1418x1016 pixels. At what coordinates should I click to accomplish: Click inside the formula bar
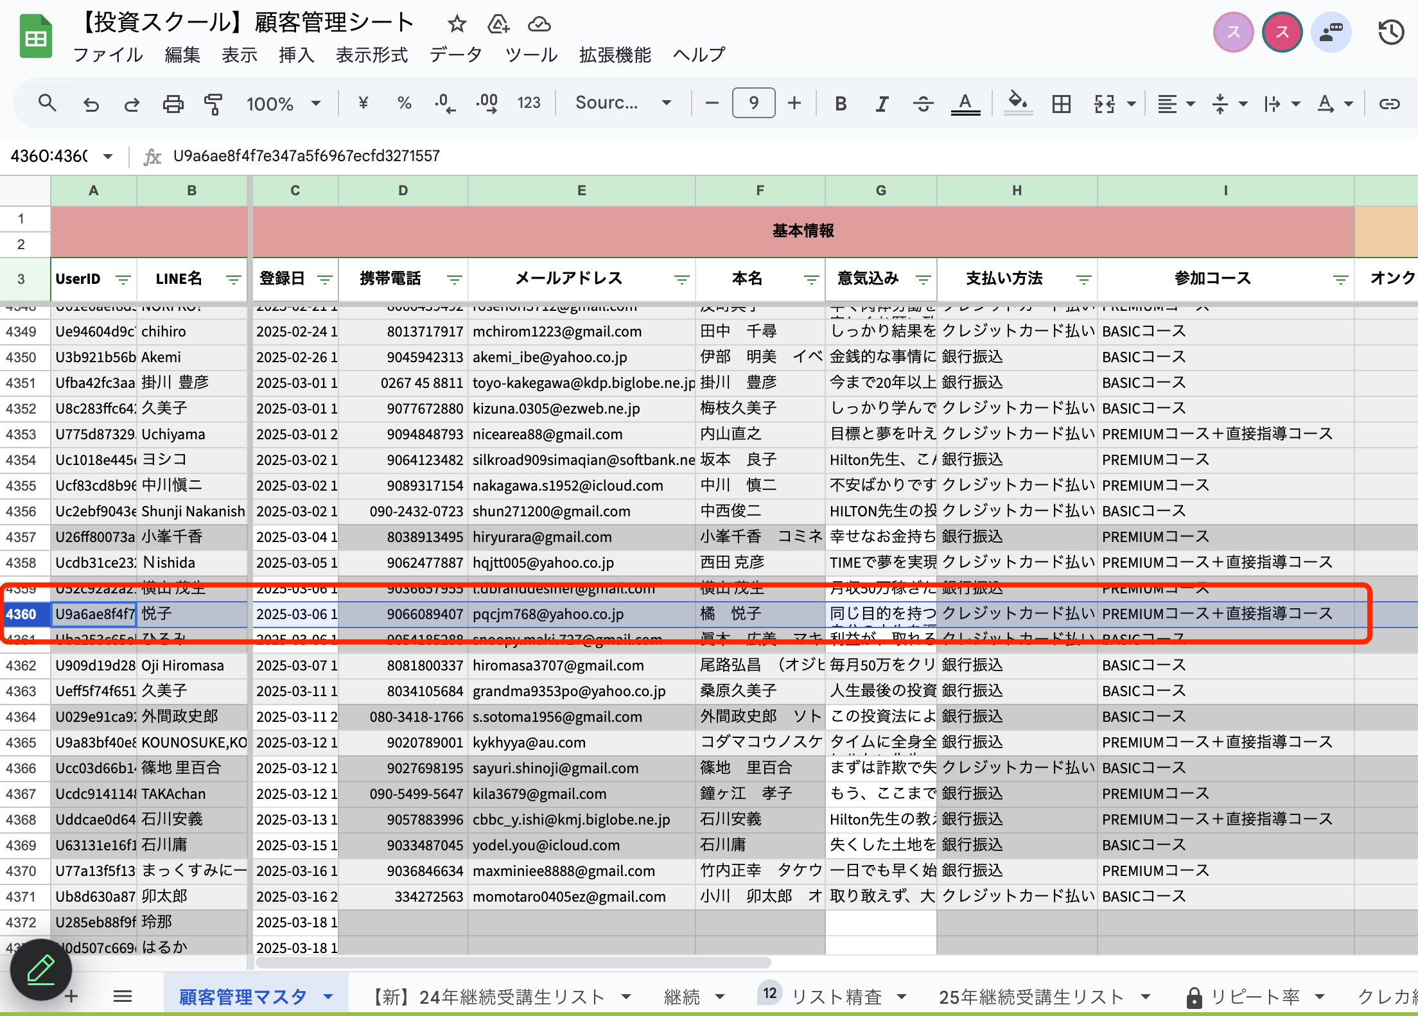click(x=450, y=155)
